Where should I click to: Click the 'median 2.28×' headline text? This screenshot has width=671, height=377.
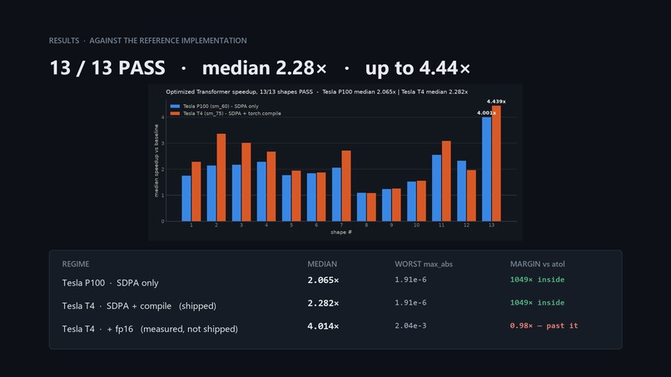[x=264, y=67]
